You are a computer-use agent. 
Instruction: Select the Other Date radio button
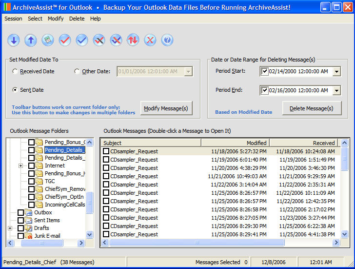click(x=77, y=71)
